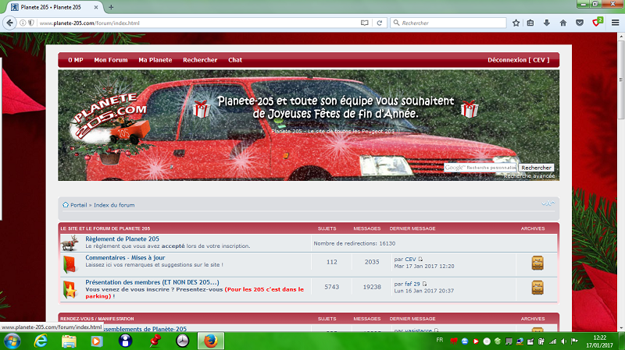Open Windows Explorer folder on the taskbar
The width and height of the screenshot is (625, 350).
tap(69, 341)
